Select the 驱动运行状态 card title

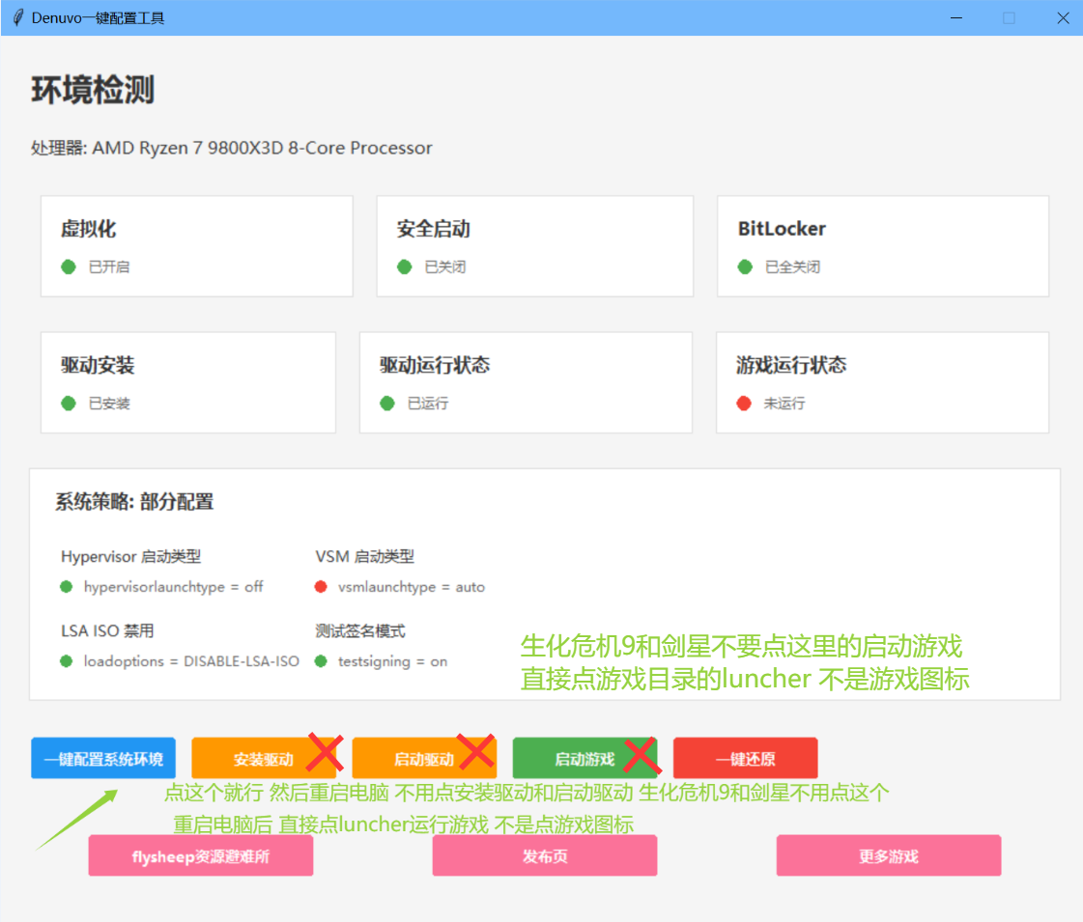(435, 365)
